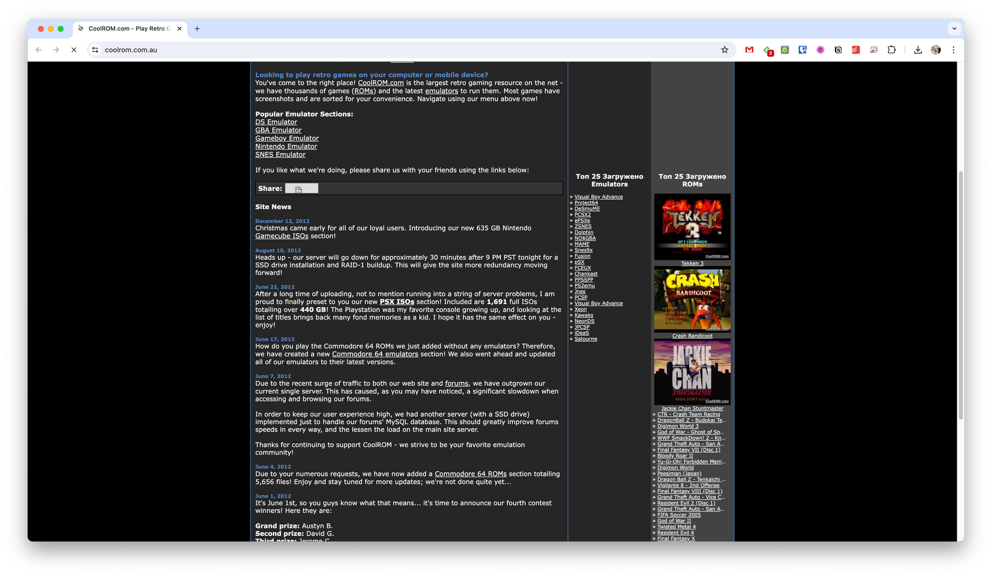Screen dimensions: 992x578
Task: Click the Tekken 3 cover thumbnail
Action: 692,227
